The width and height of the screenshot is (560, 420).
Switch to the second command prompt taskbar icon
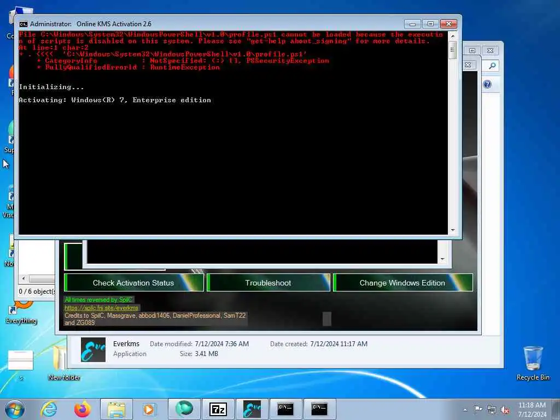pos(319,409)
